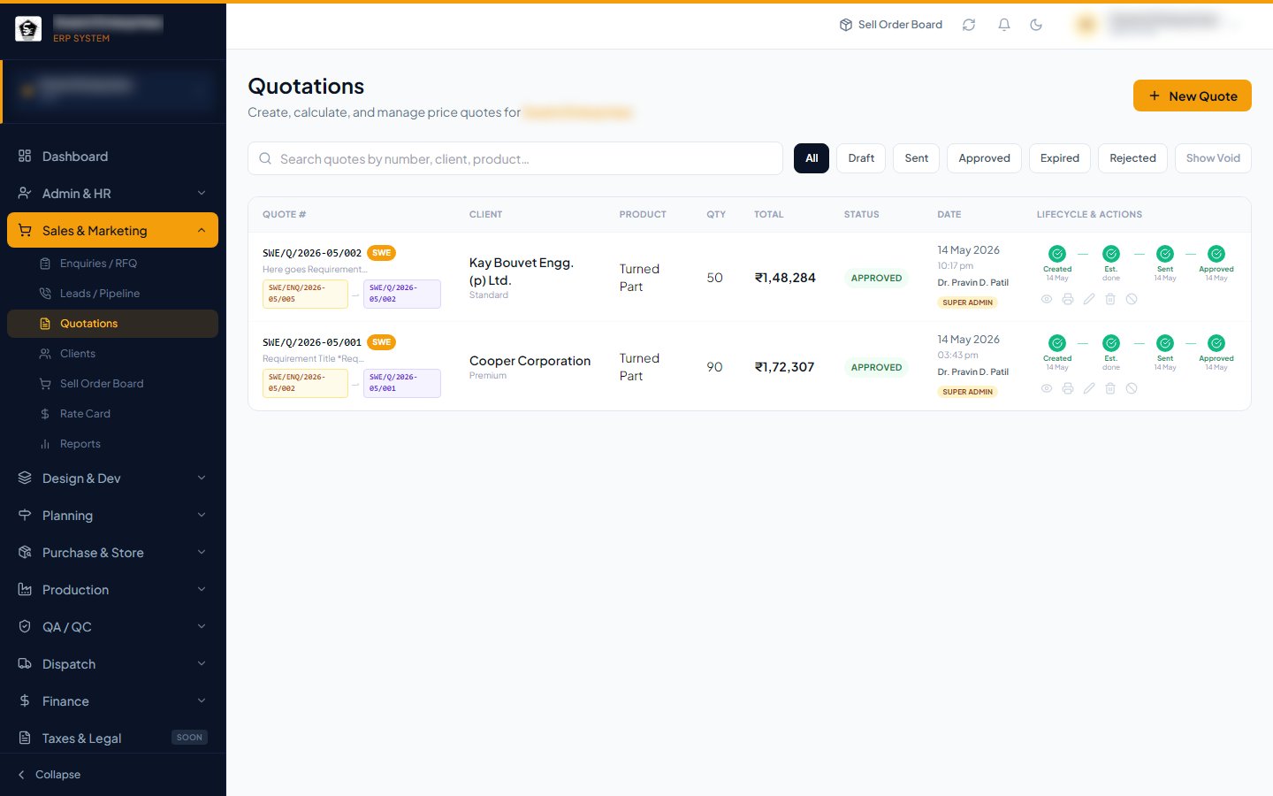
Task: Print the Cooper Corporation quote
Action: pos(1068,388)
